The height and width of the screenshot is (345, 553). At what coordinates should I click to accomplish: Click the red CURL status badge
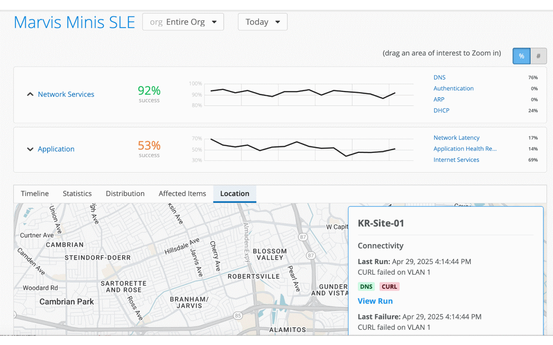point(389,286)
